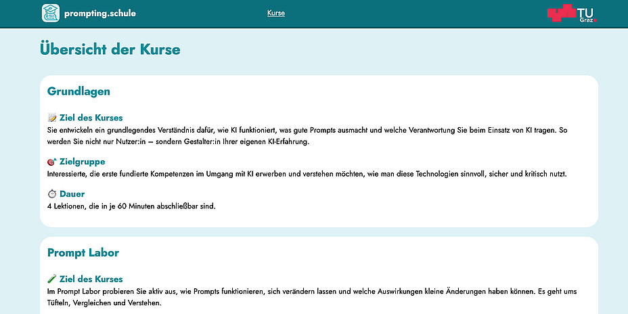Click the '4 Lektionen' duration text
The height and width of the screenshot is (314, 628).
tap(131, 206)
